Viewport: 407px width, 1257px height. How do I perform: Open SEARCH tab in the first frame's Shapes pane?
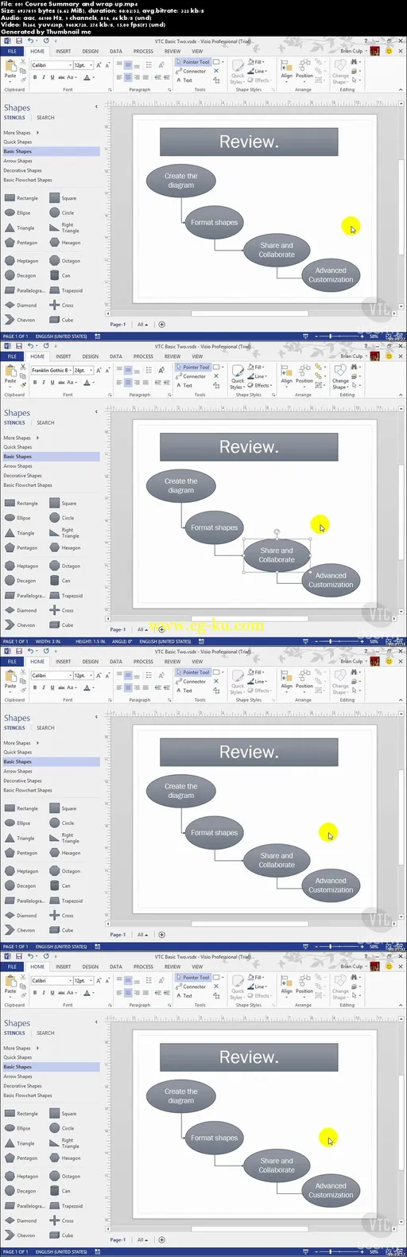click(x=45, y=118)
